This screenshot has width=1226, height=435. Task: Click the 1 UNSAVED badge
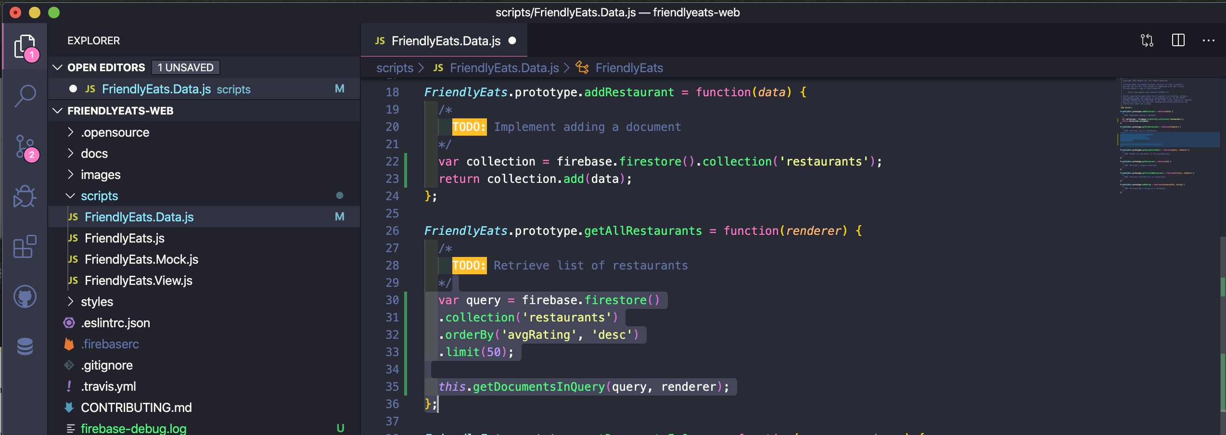(186, 67)
